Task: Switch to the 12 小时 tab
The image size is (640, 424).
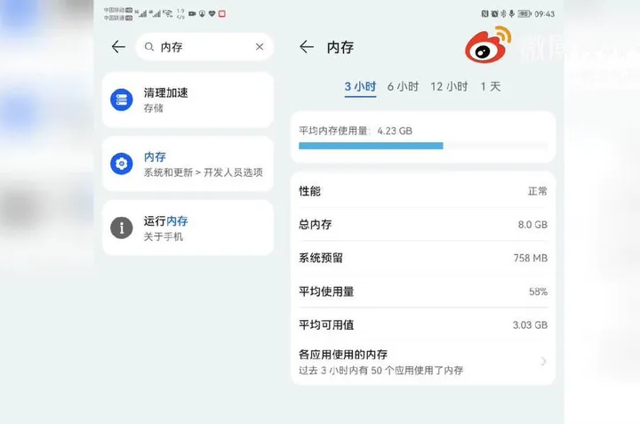Action: pyautogui.click(x=449, y=86)
